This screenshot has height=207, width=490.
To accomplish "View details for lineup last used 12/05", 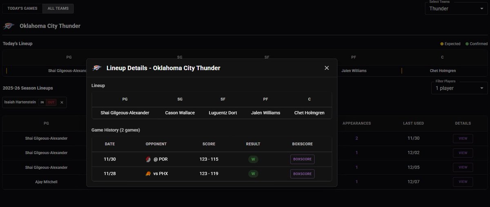I will (x=463, y=167).
